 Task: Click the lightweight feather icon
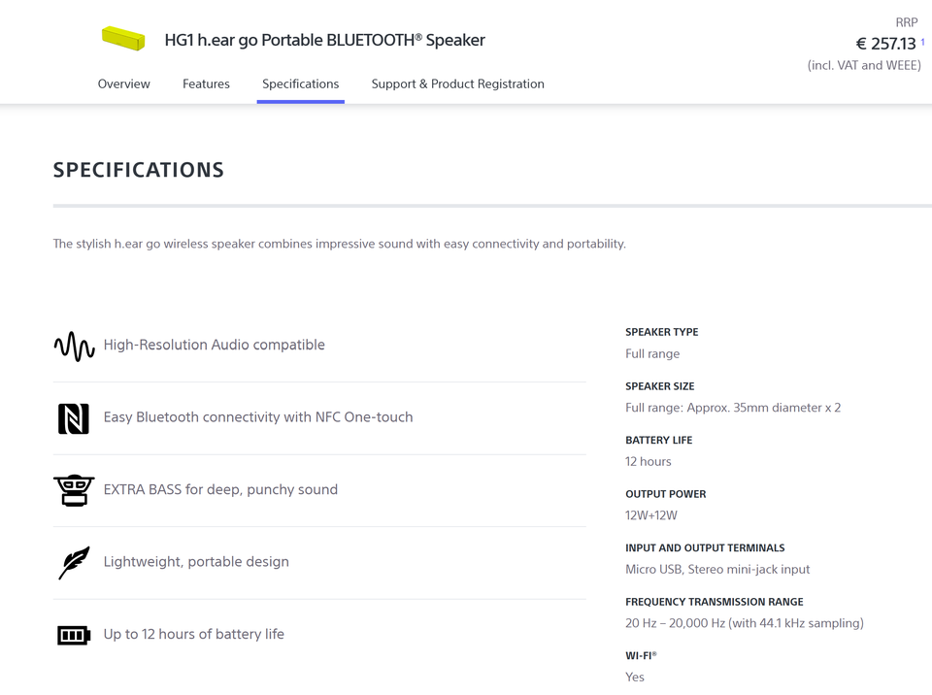(74, 563)
